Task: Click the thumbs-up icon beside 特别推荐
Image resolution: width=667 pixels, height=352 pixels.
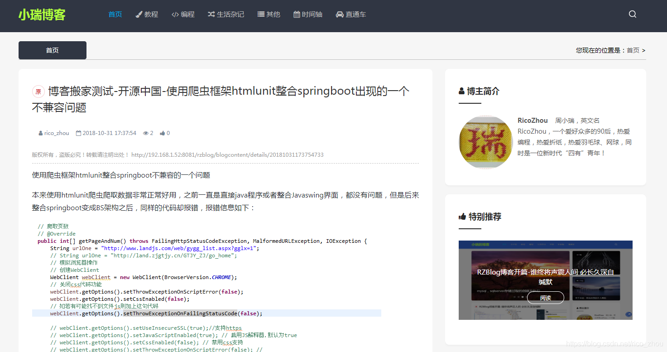Action: click(462, 217)
